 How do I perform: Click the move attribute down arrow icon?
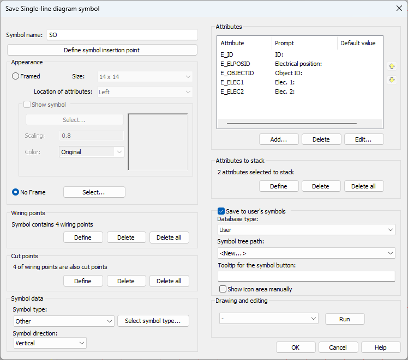pos(392,80)
